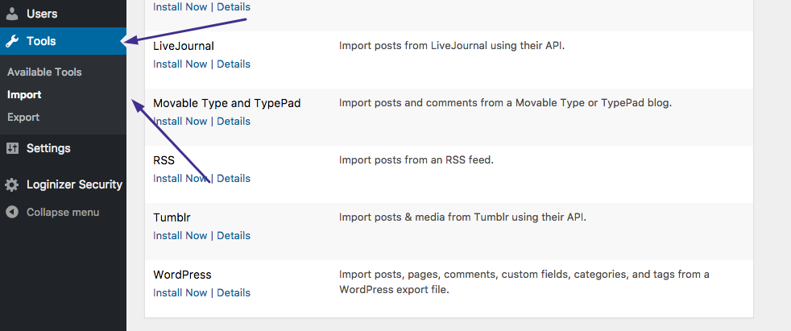Open Loginizer Security menu
The width and height of the screenshot is (791, 331).
click(x=74, y=184)
